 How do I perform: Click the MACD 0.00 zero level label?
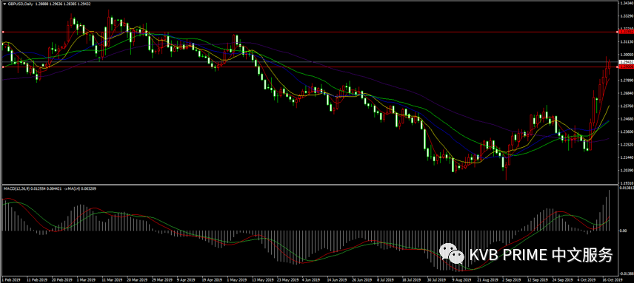point(624,231)
